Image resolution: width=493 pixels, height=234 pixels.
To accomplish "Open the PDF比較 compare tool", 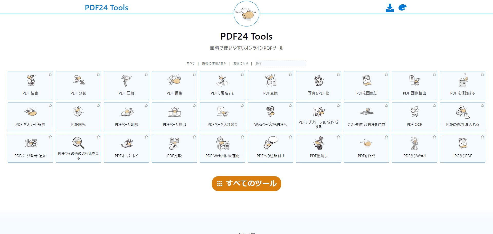I will [174, 148].
